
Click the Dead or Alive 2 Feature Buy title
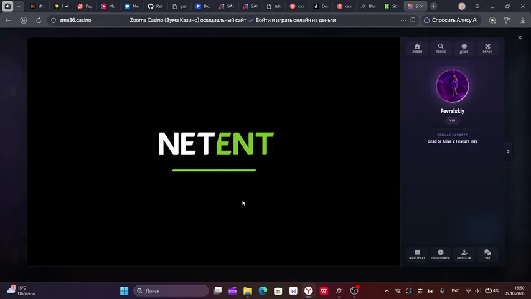(452, 141)
